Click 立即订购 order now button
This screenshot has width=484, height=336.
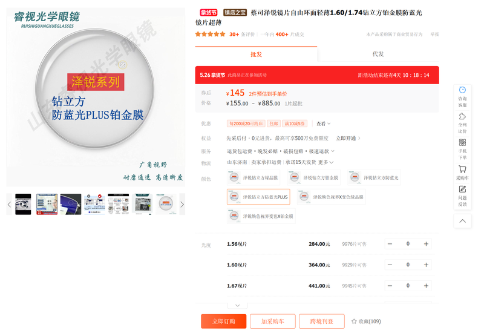pyautogui.click(x=223, y=321)
